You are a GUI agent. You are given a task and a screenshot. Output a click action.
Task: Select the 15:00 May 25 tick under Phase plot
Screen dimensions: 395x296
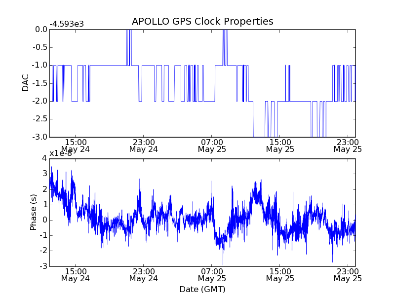pos(280,275)
